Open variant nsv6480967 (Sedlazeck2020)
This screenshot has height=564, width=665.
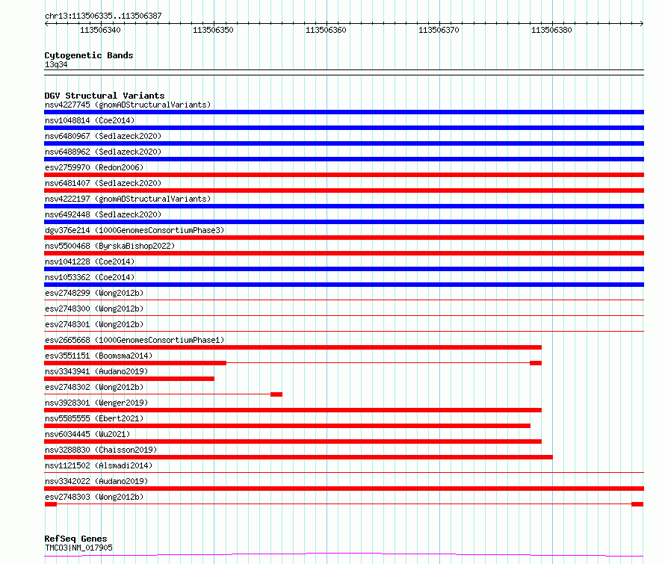(103, 136)
